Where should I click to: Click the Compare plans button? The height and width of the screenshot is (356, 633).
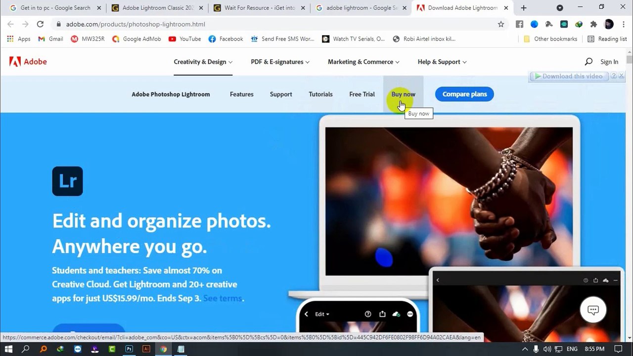click(x=464, y=94)
